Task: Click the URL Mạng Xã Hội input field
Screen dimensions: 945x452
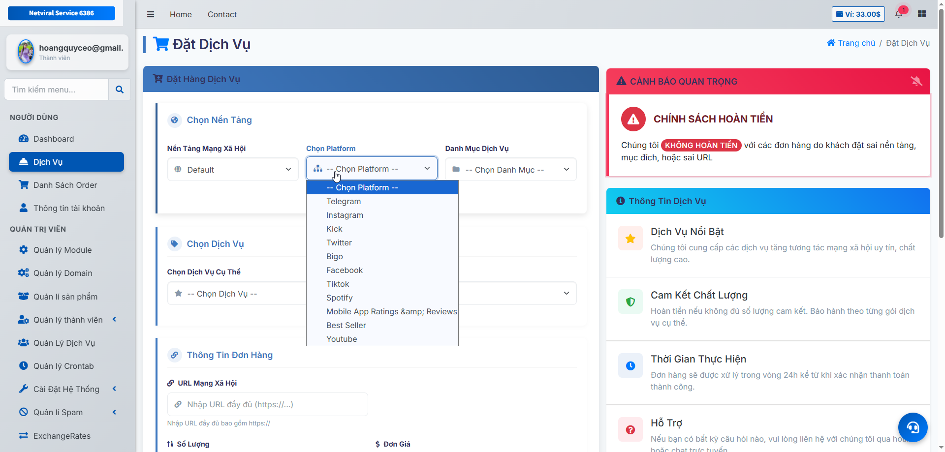Action: tap(268, 404)
